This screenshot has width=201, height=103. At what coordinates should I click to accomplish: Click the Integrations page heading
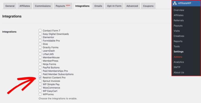click(x=12, y=16)
